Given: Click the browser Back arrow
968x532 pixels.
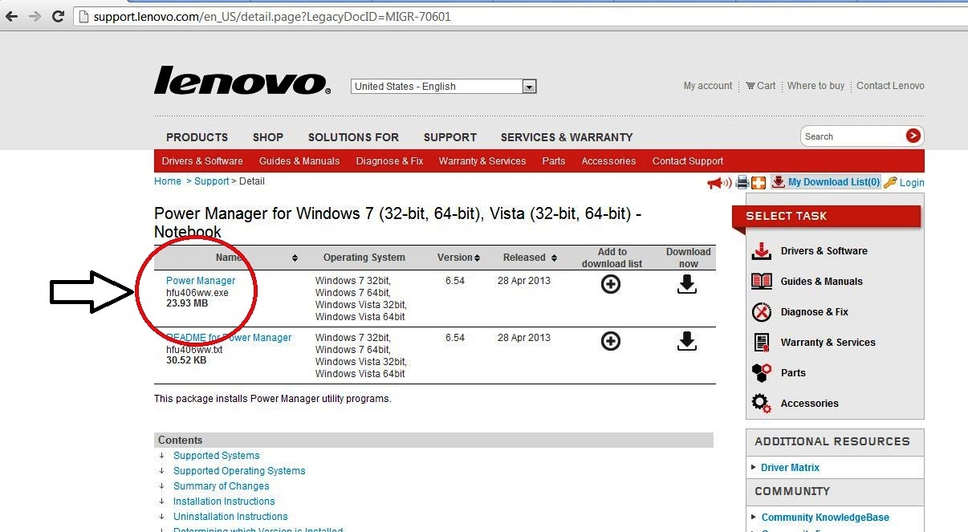Looking at the screenshot, I should click(11, 17).
